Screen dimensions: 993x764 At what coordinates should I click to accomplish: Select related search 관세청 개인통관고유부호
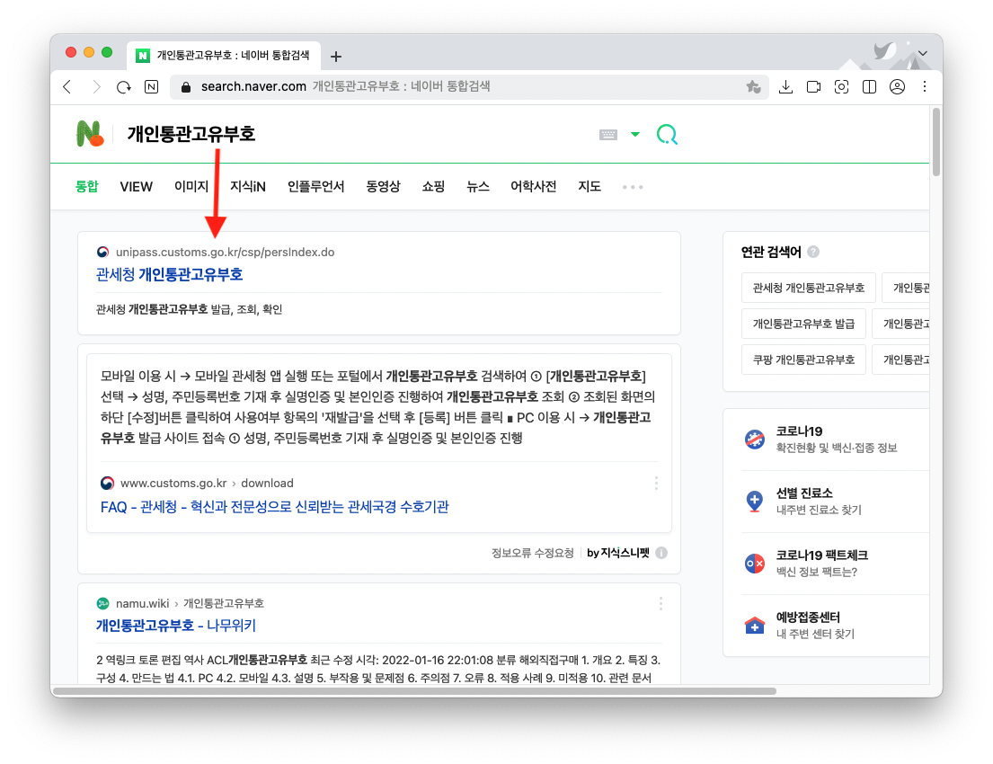point(808,289)
